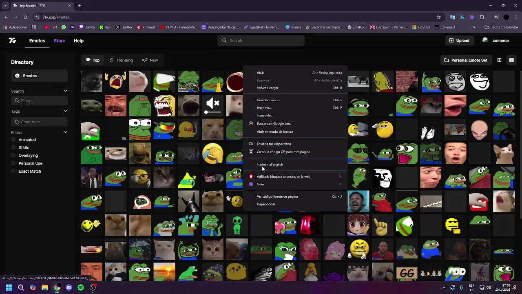522x294 pixels.
Task: Choose Imprimir in context menu
Action: (295, 108)
